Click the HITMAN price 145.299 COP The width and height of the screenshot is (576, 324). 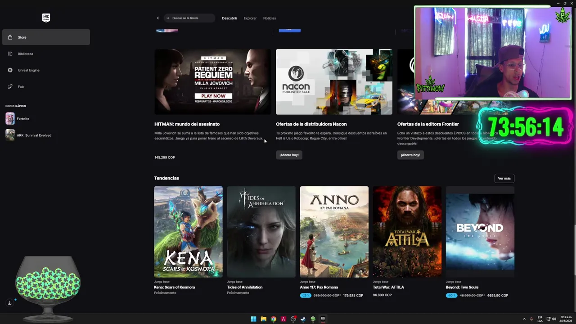(165, 157)
